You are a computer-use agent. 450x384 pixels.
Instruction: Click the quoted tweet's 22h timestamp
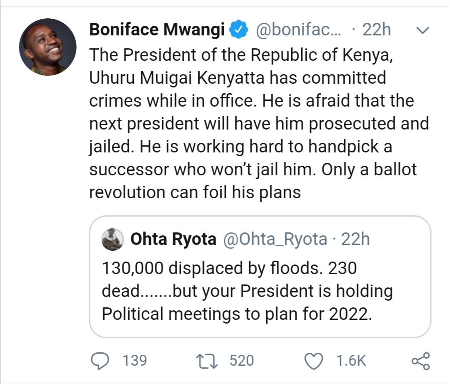click(x=355, y=239)
